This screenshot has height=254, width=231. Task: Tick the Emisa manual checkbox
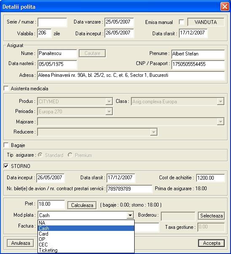(x=181, y=22)
